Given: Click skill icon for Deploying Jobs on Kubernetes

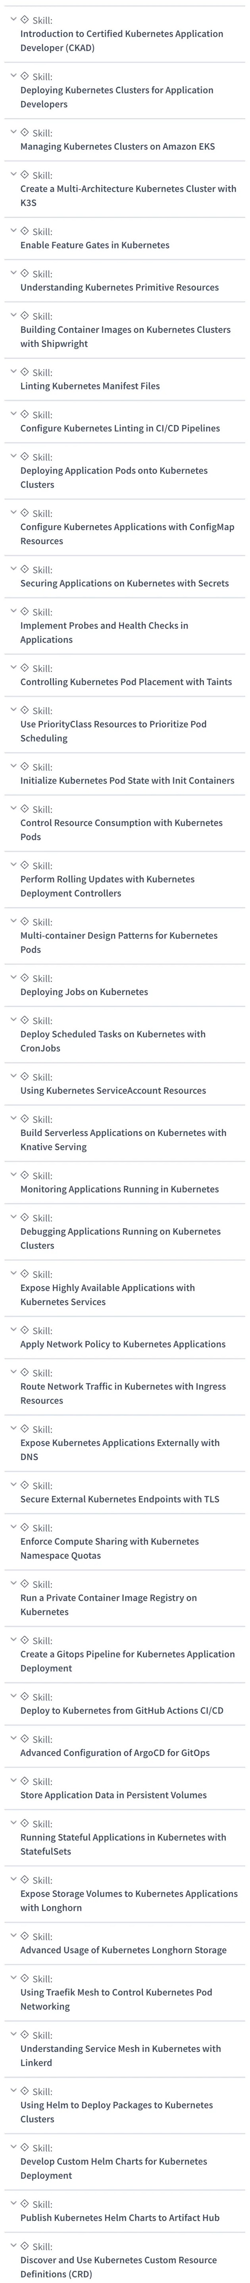Looking at the screenshot, I should (x=25, y=978).
